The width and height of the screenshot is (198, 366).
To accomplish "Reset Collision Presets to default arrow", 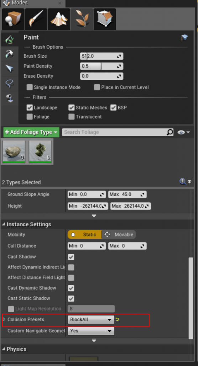I will pos(117,320).
